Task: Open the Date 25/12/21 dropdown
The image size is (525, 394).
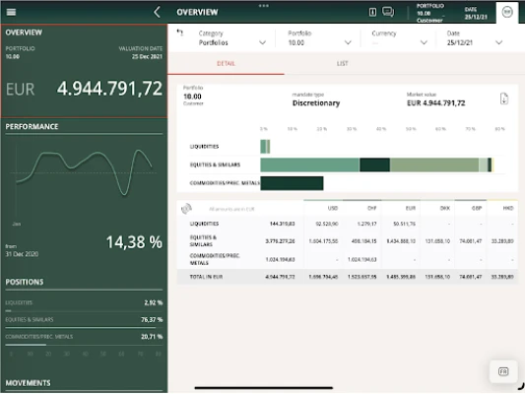Action: tap(475, 38)
